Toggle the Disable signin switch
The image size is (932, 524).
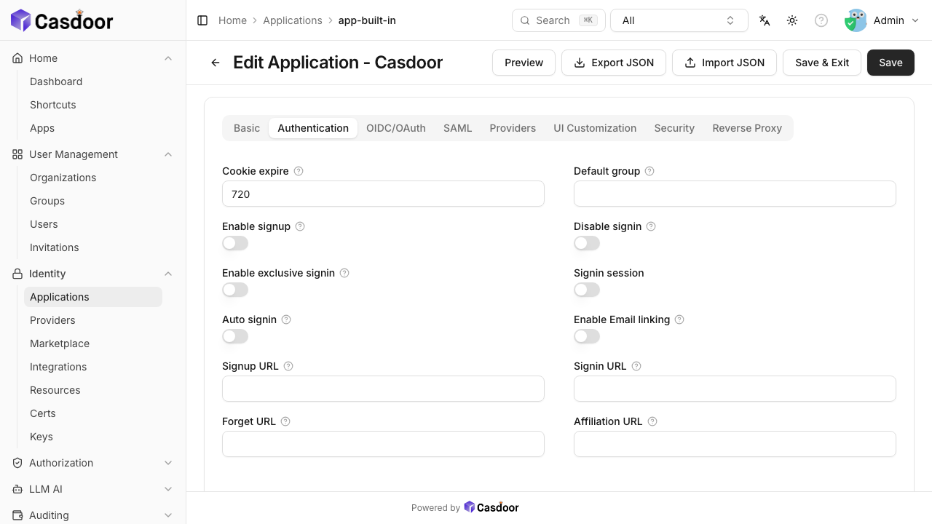(x=587, y=243)
